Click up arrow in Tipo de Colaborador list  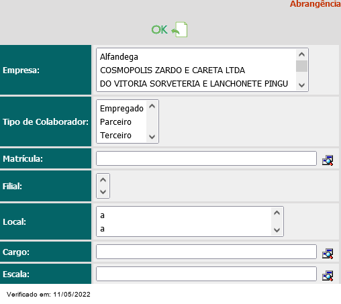152,106
